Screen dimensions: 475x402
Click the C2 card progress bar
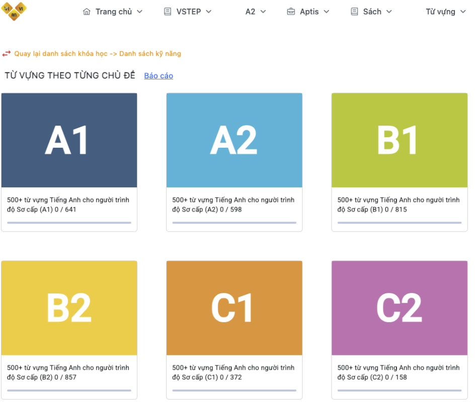400,390
